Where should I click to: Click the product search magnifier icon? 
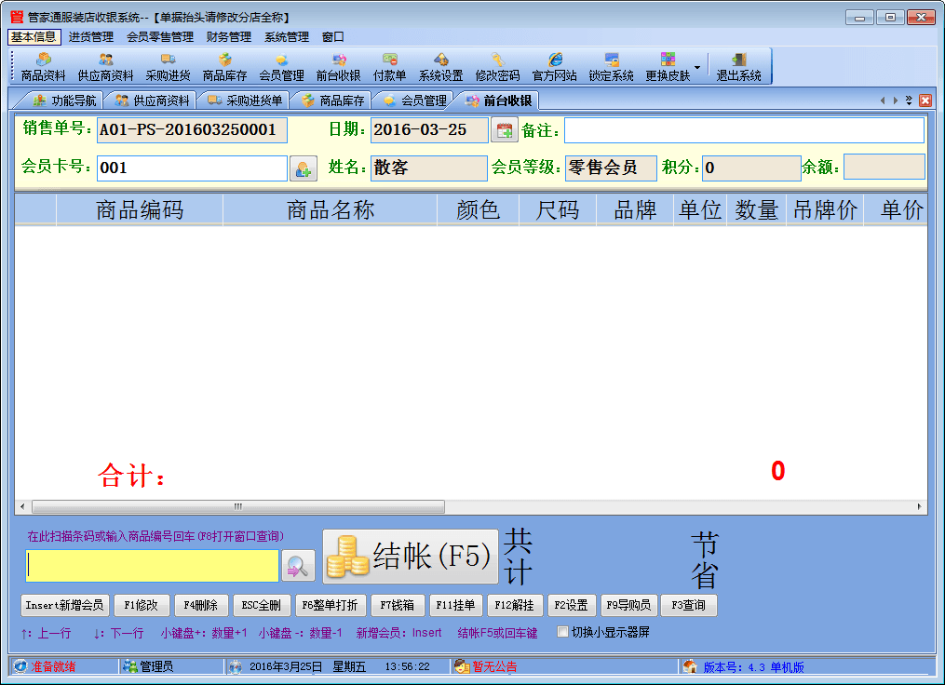pos(298,566)
